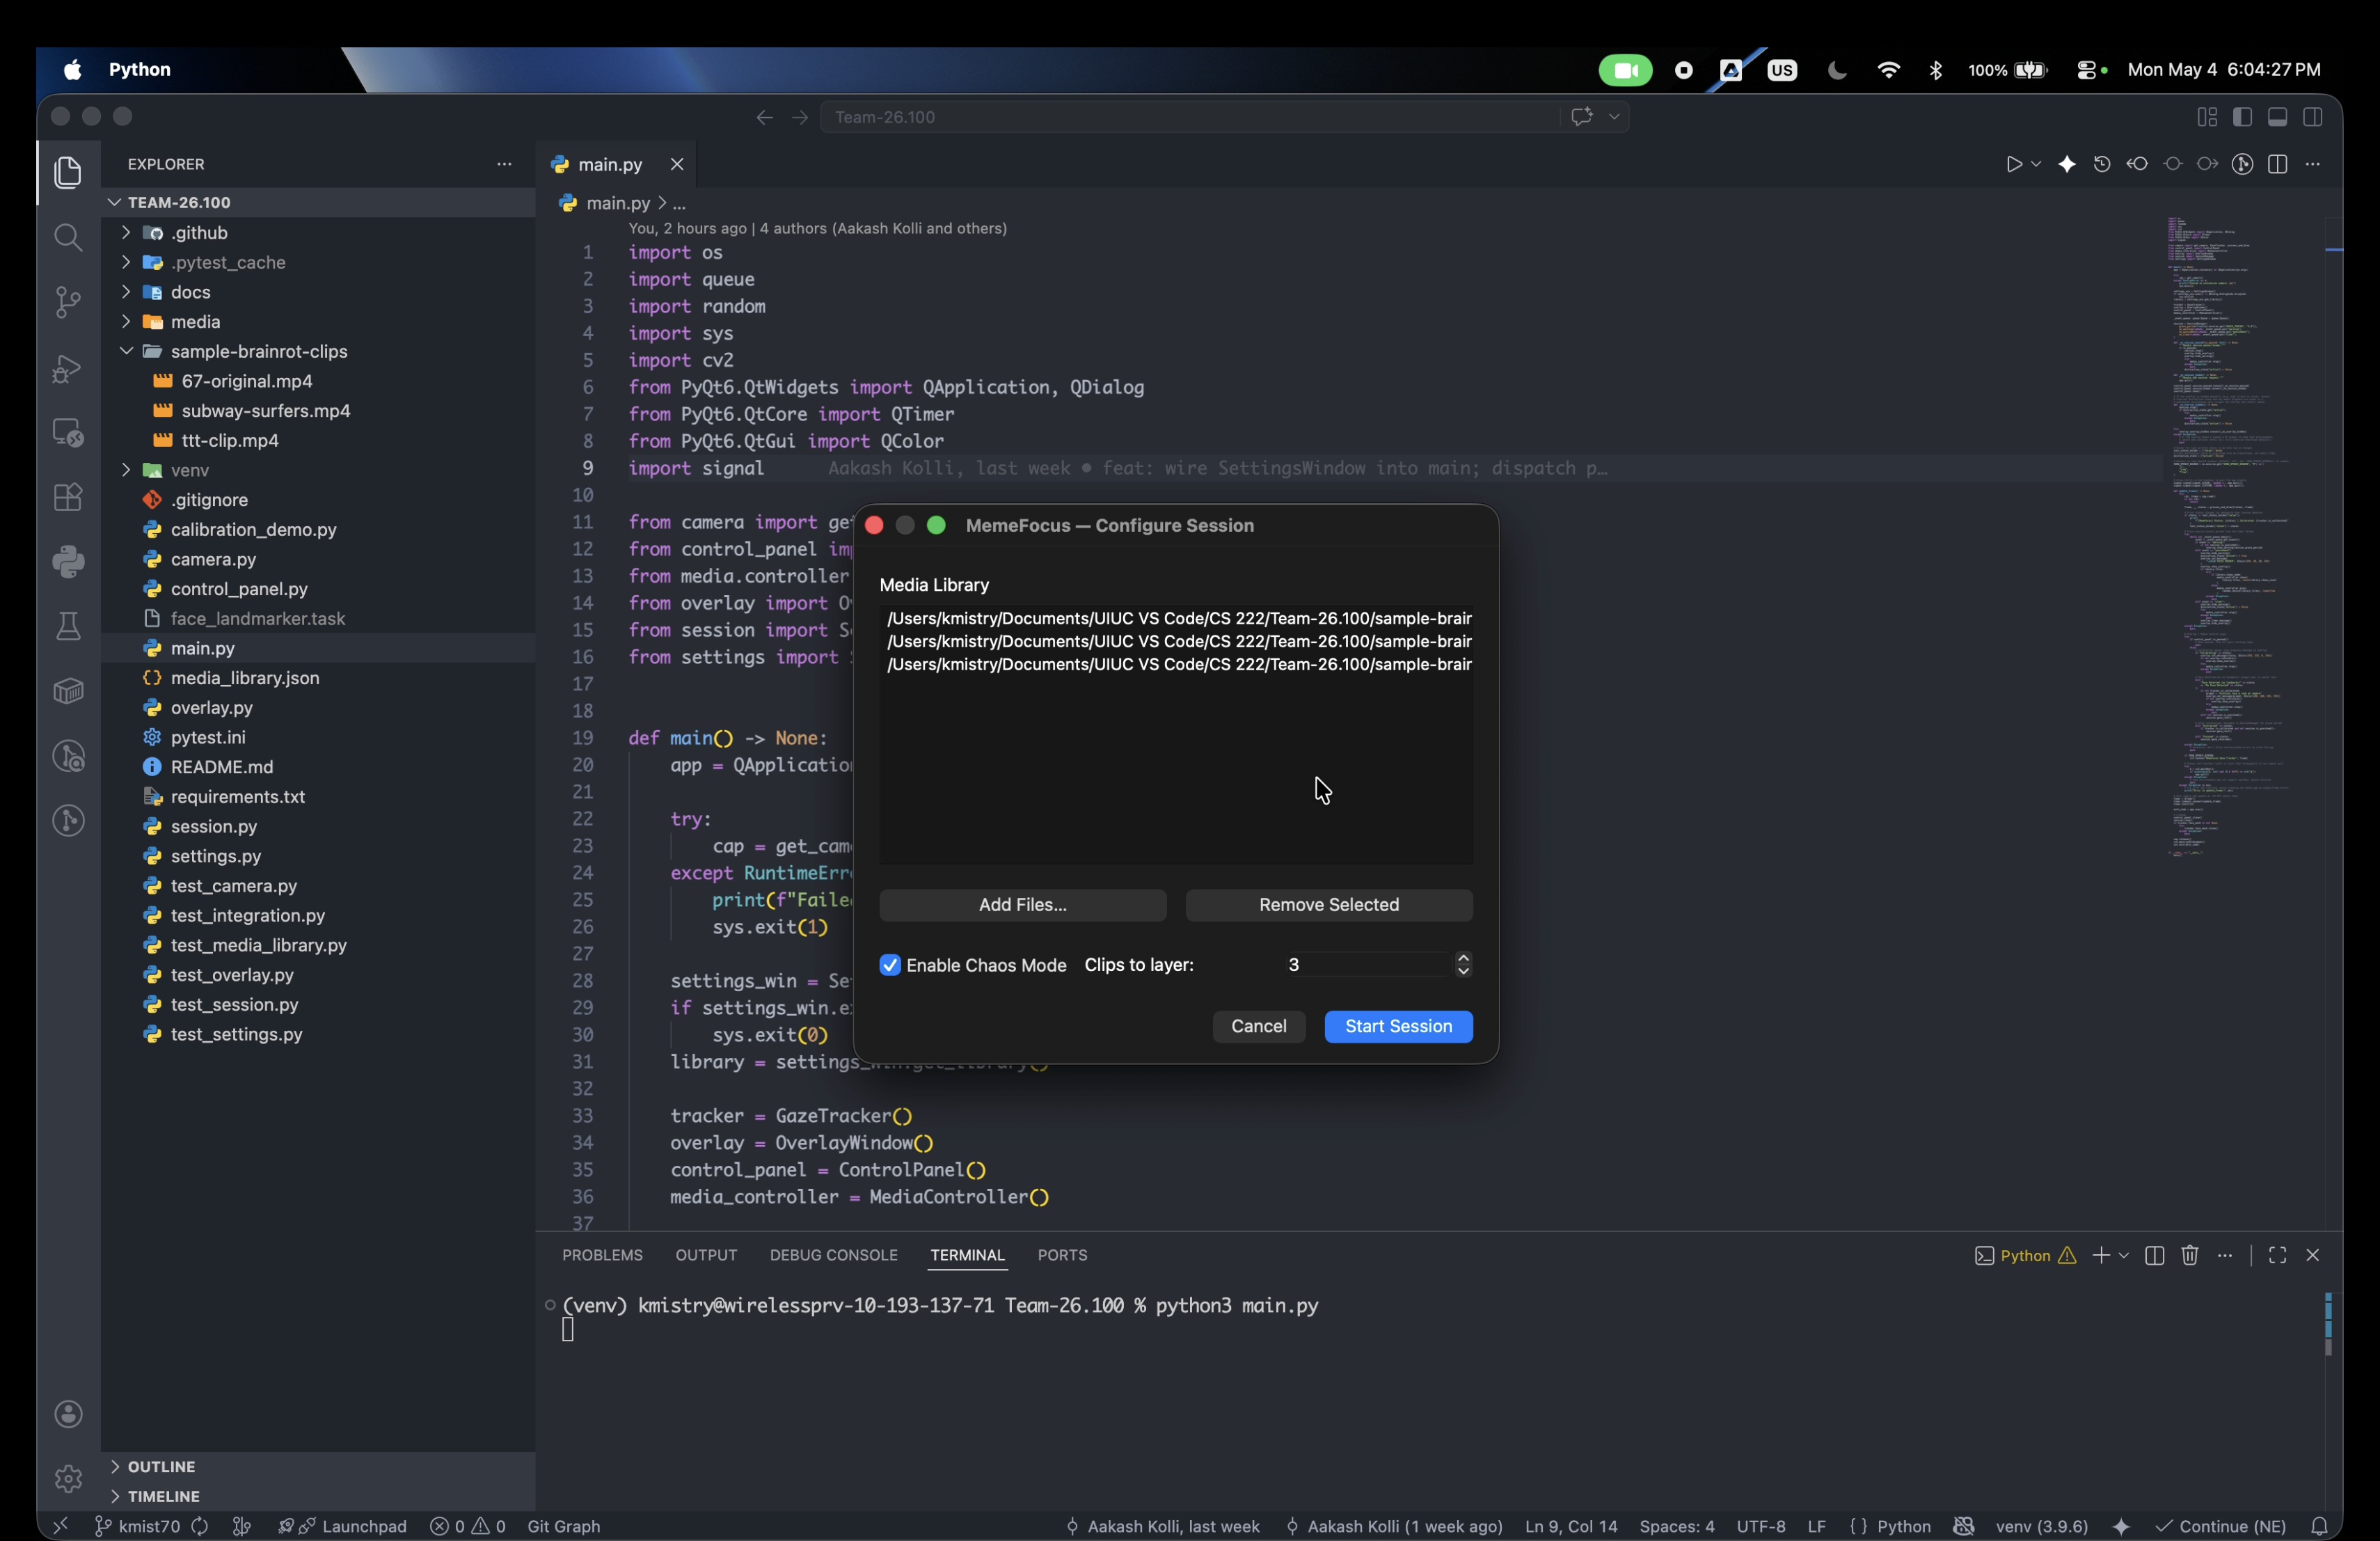This screenshot has width=2380, height=1541.
Task: Kill terminal with the trash icon
Action: point(2190,1255)
